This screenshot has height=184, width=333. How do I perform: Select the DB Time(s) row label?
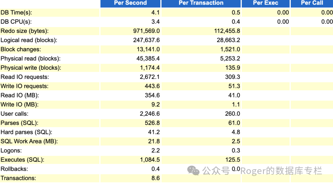tap(16, 13)
